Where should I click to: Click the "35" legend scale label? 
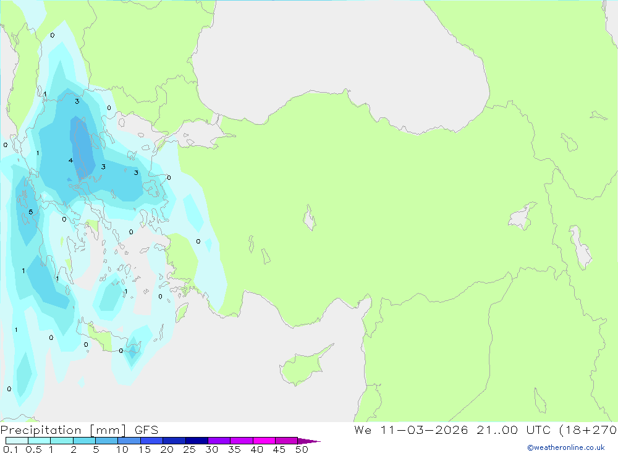(x=234, y=449)
